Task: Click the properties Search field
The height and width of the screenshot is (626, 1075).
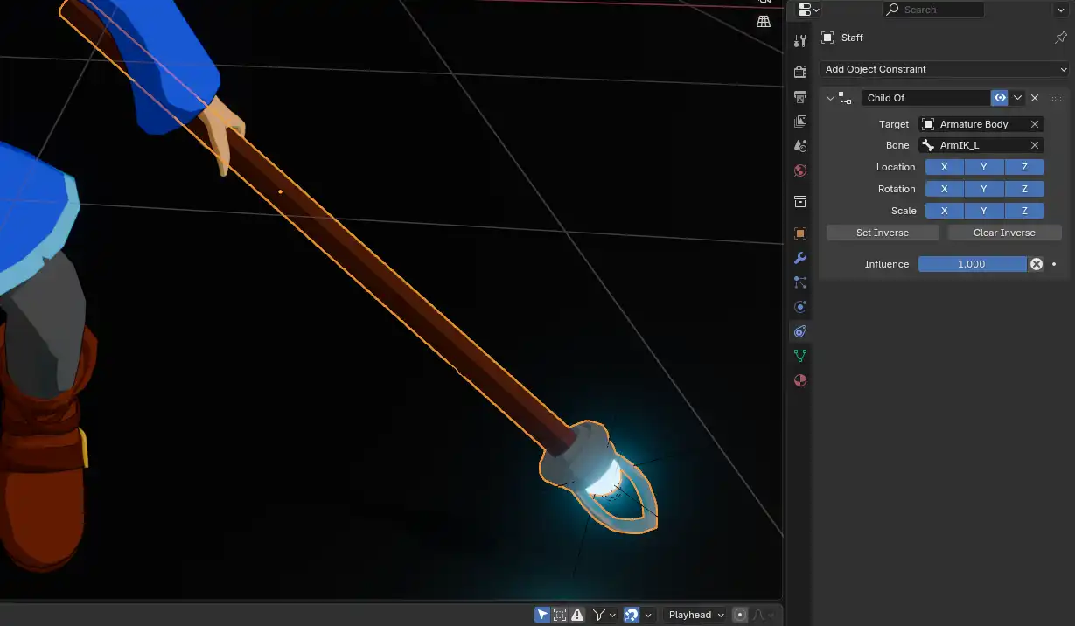Action: (x=932, y=10)
